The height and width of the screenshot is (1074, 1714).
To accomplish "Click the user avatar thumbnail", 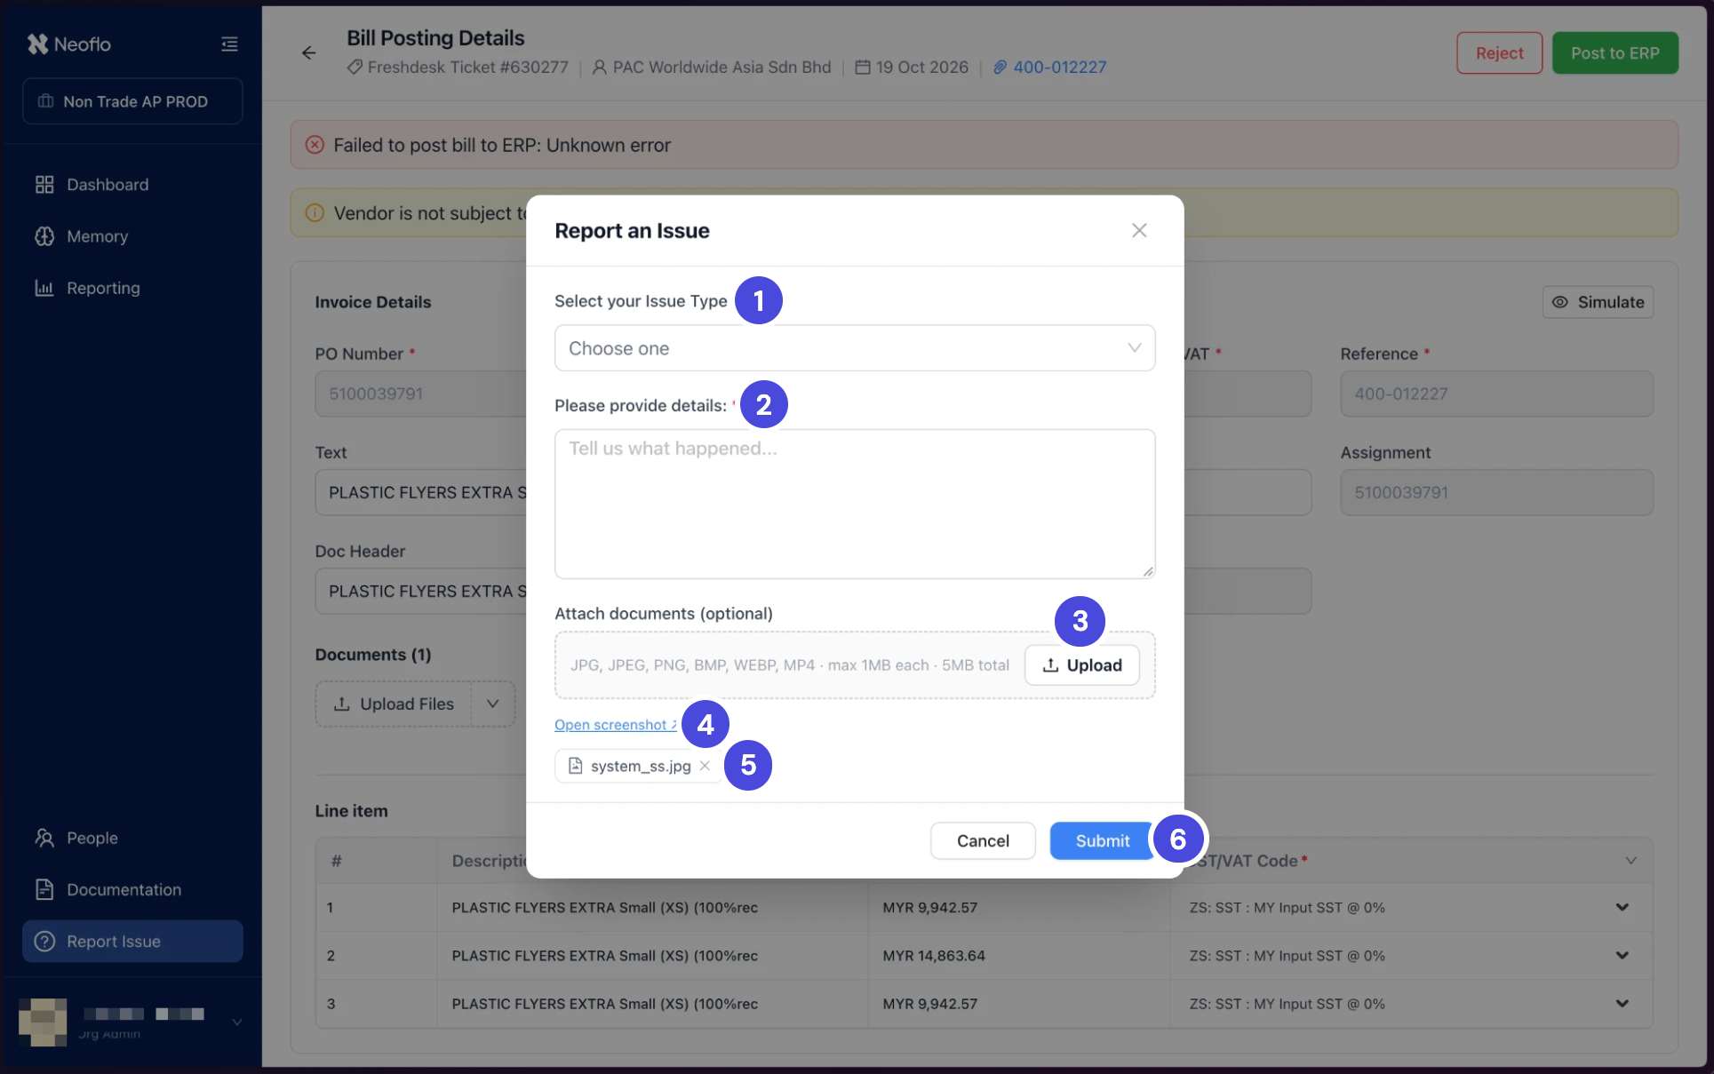I will click(x=43, y=1022).
